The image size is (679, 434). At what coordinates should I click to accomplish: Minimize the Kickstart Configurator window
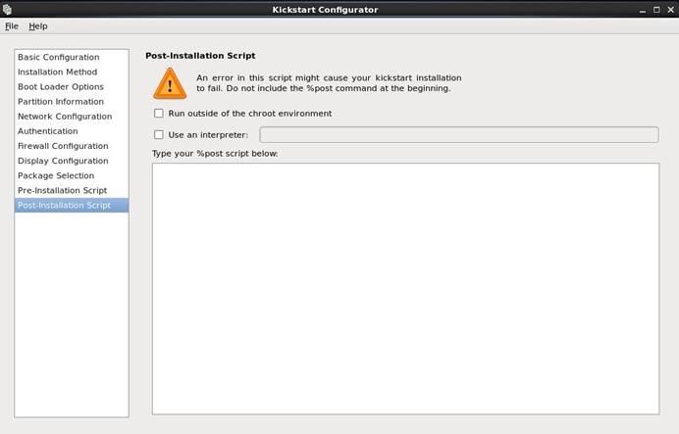pyautogui.click(x=643, y=10)
